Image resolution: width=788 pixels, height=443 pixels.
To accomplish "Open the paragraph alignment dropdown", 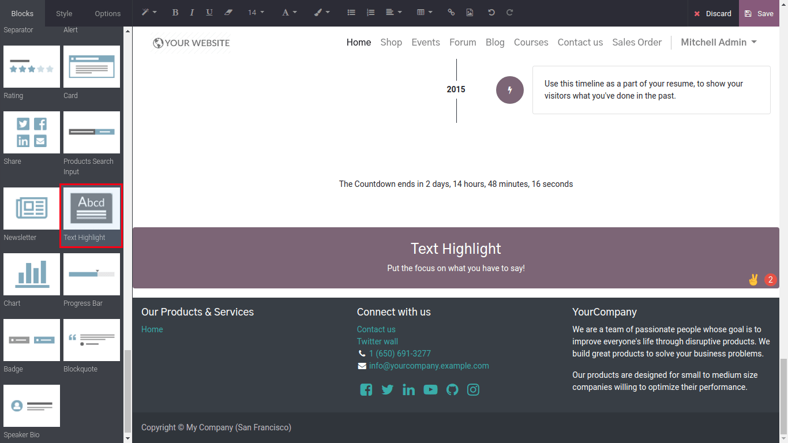I will tap(393, 13).
